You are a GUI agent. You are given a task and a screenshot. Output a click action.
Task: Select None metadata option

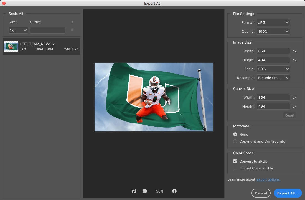coord(235,135)
